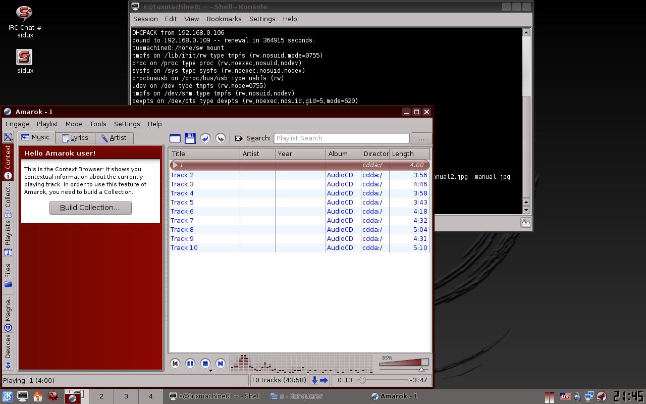Open the Devices sidebar tab

click(8, 351)
